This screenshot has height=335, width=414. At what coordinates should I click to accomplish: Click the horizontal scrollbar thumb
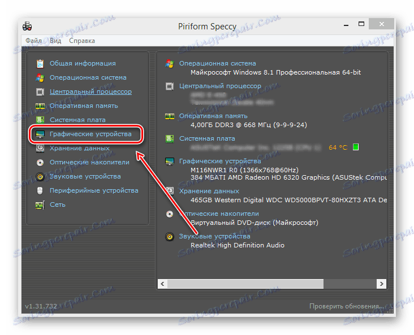point(245,284)
